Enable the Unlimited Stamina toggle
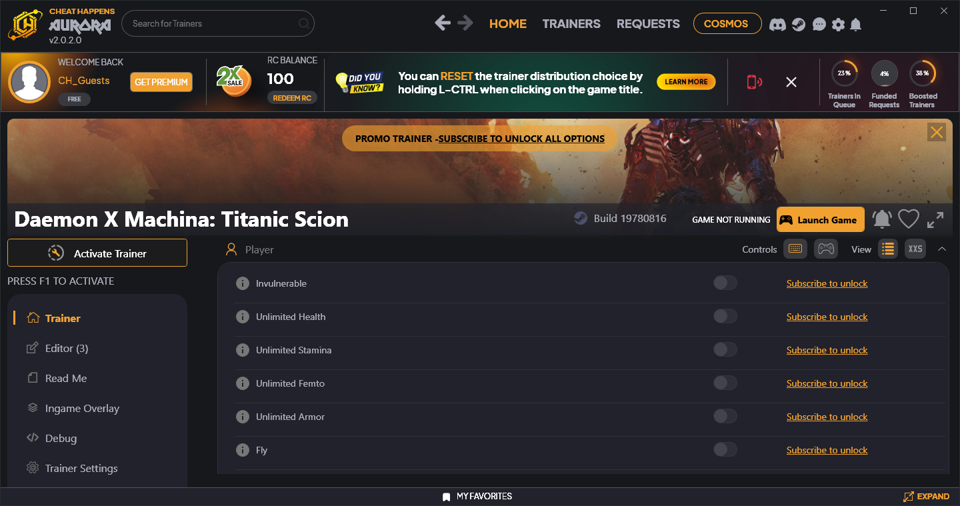 tap(725, 350)
